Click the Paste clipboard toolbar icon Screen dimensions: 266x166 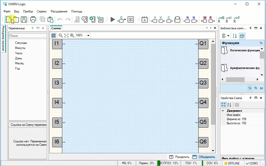pyautogui.click(x=50, y=19)
